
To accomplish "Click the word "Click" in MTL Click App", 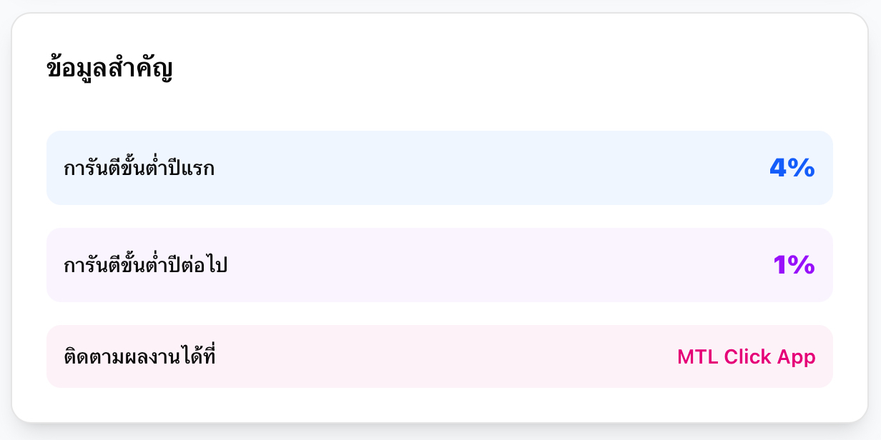I will [747, 357].
